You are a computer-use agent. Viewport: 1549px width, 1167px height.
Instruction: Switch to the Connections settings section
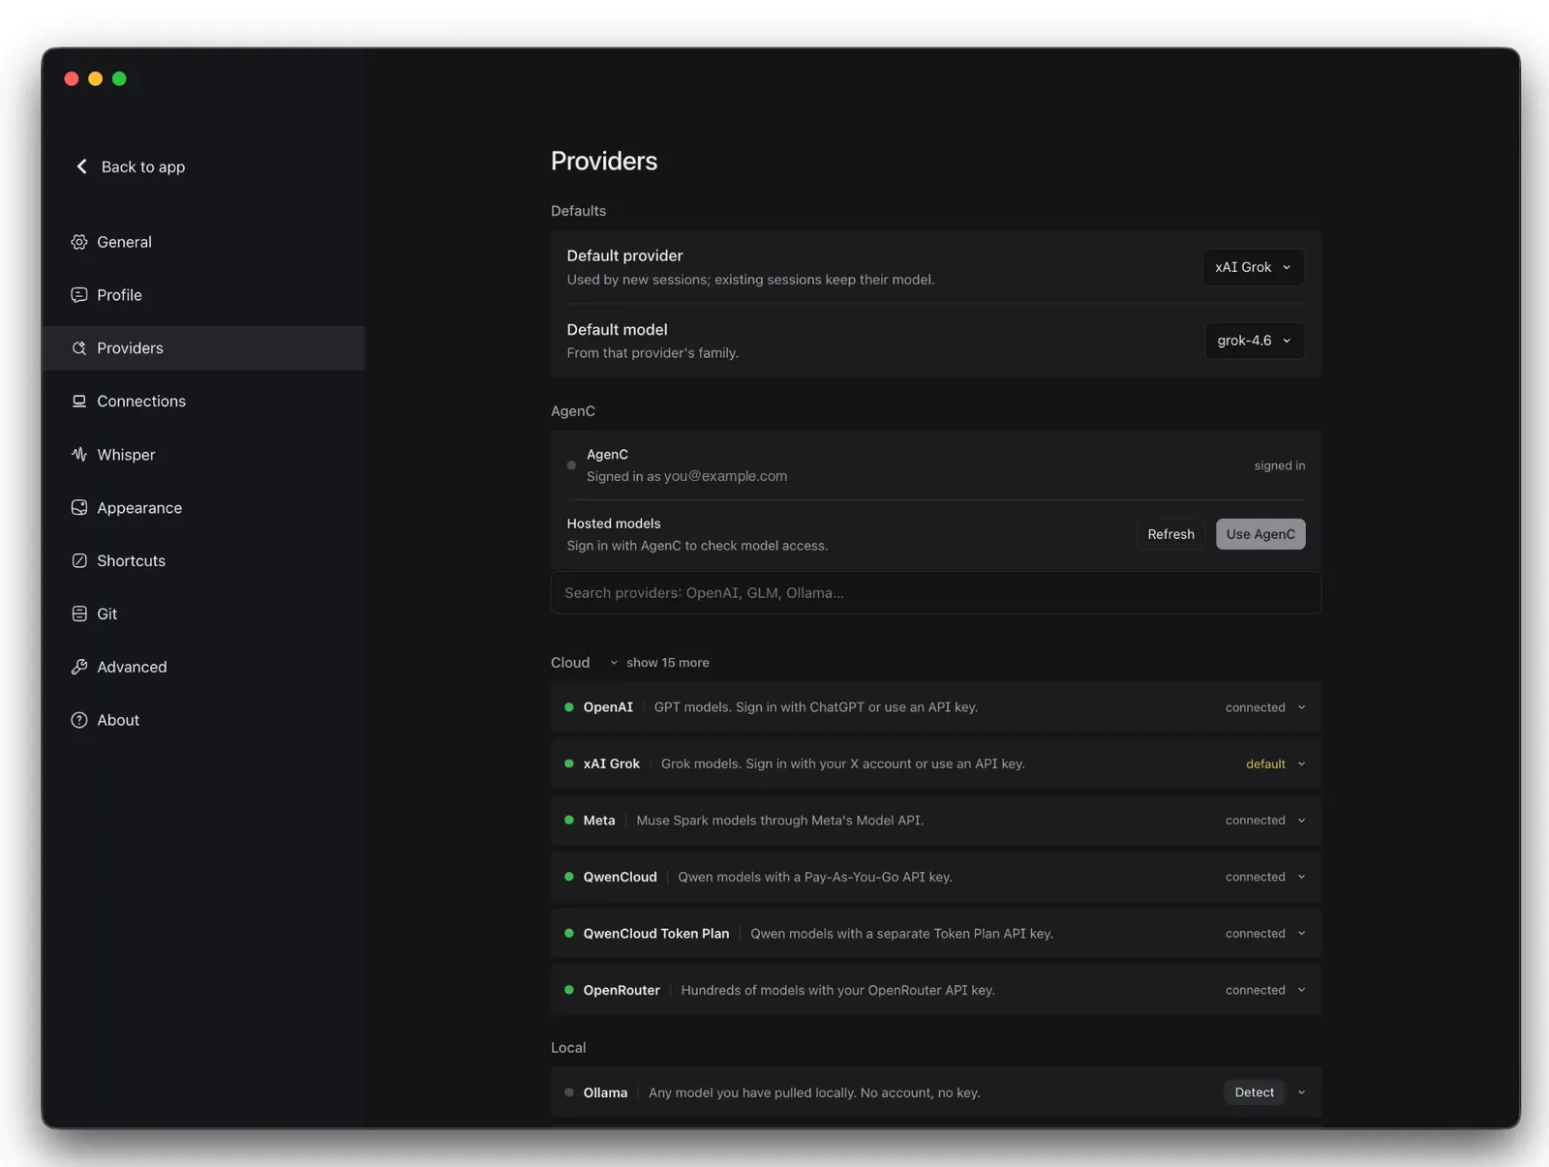click(203, 402)
